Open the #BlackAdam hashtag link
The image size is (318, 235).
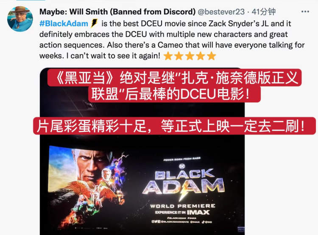[x=64, y=23]
